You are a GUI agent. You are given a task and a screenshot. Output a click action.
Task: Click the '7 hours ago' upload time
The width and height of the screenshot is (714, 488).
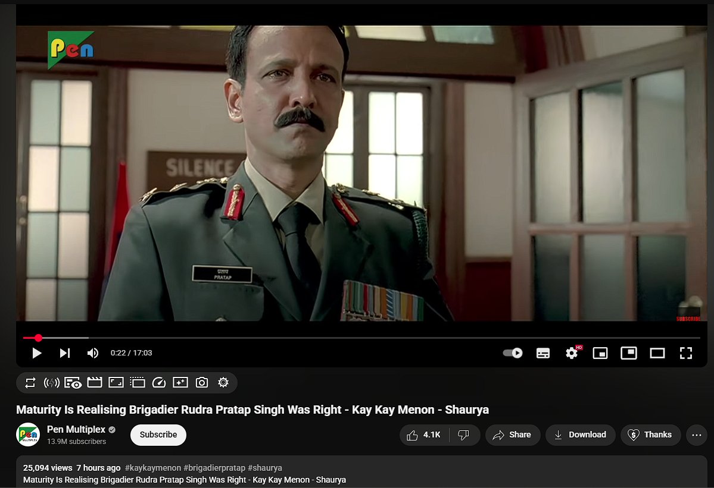pyautogui.click(x=98, y=468)
